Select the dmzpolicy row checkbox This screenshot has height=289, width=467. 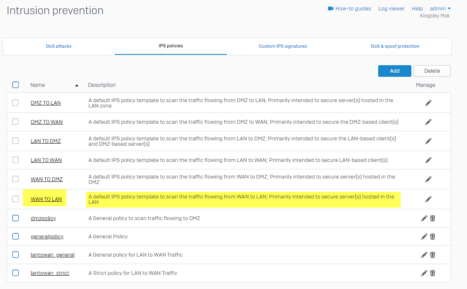coord(16,218)
